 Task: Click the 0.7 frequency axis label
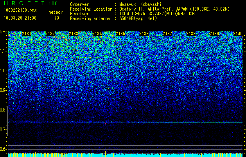click(3, 130)
